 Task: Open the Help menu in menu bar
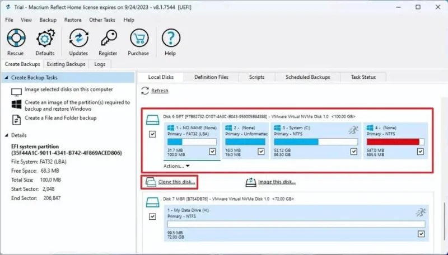(129, 20)
